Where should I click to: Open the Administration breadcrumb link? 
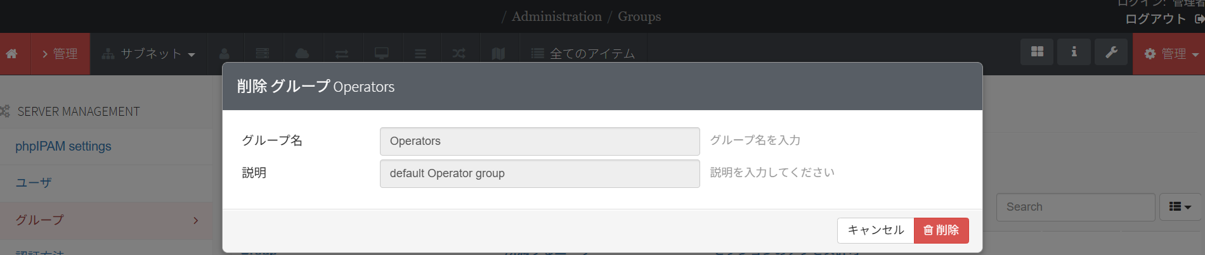pyautogui.click(x=556, y=16)
